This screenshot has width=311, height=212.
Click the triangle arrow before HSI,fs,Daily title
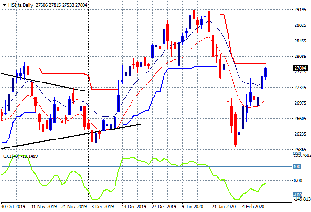coord(5,5)
